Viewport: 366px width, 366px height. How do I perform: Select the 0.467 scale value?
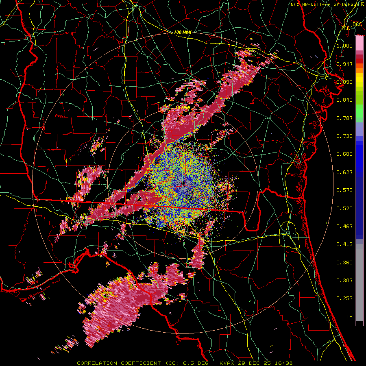344,226
